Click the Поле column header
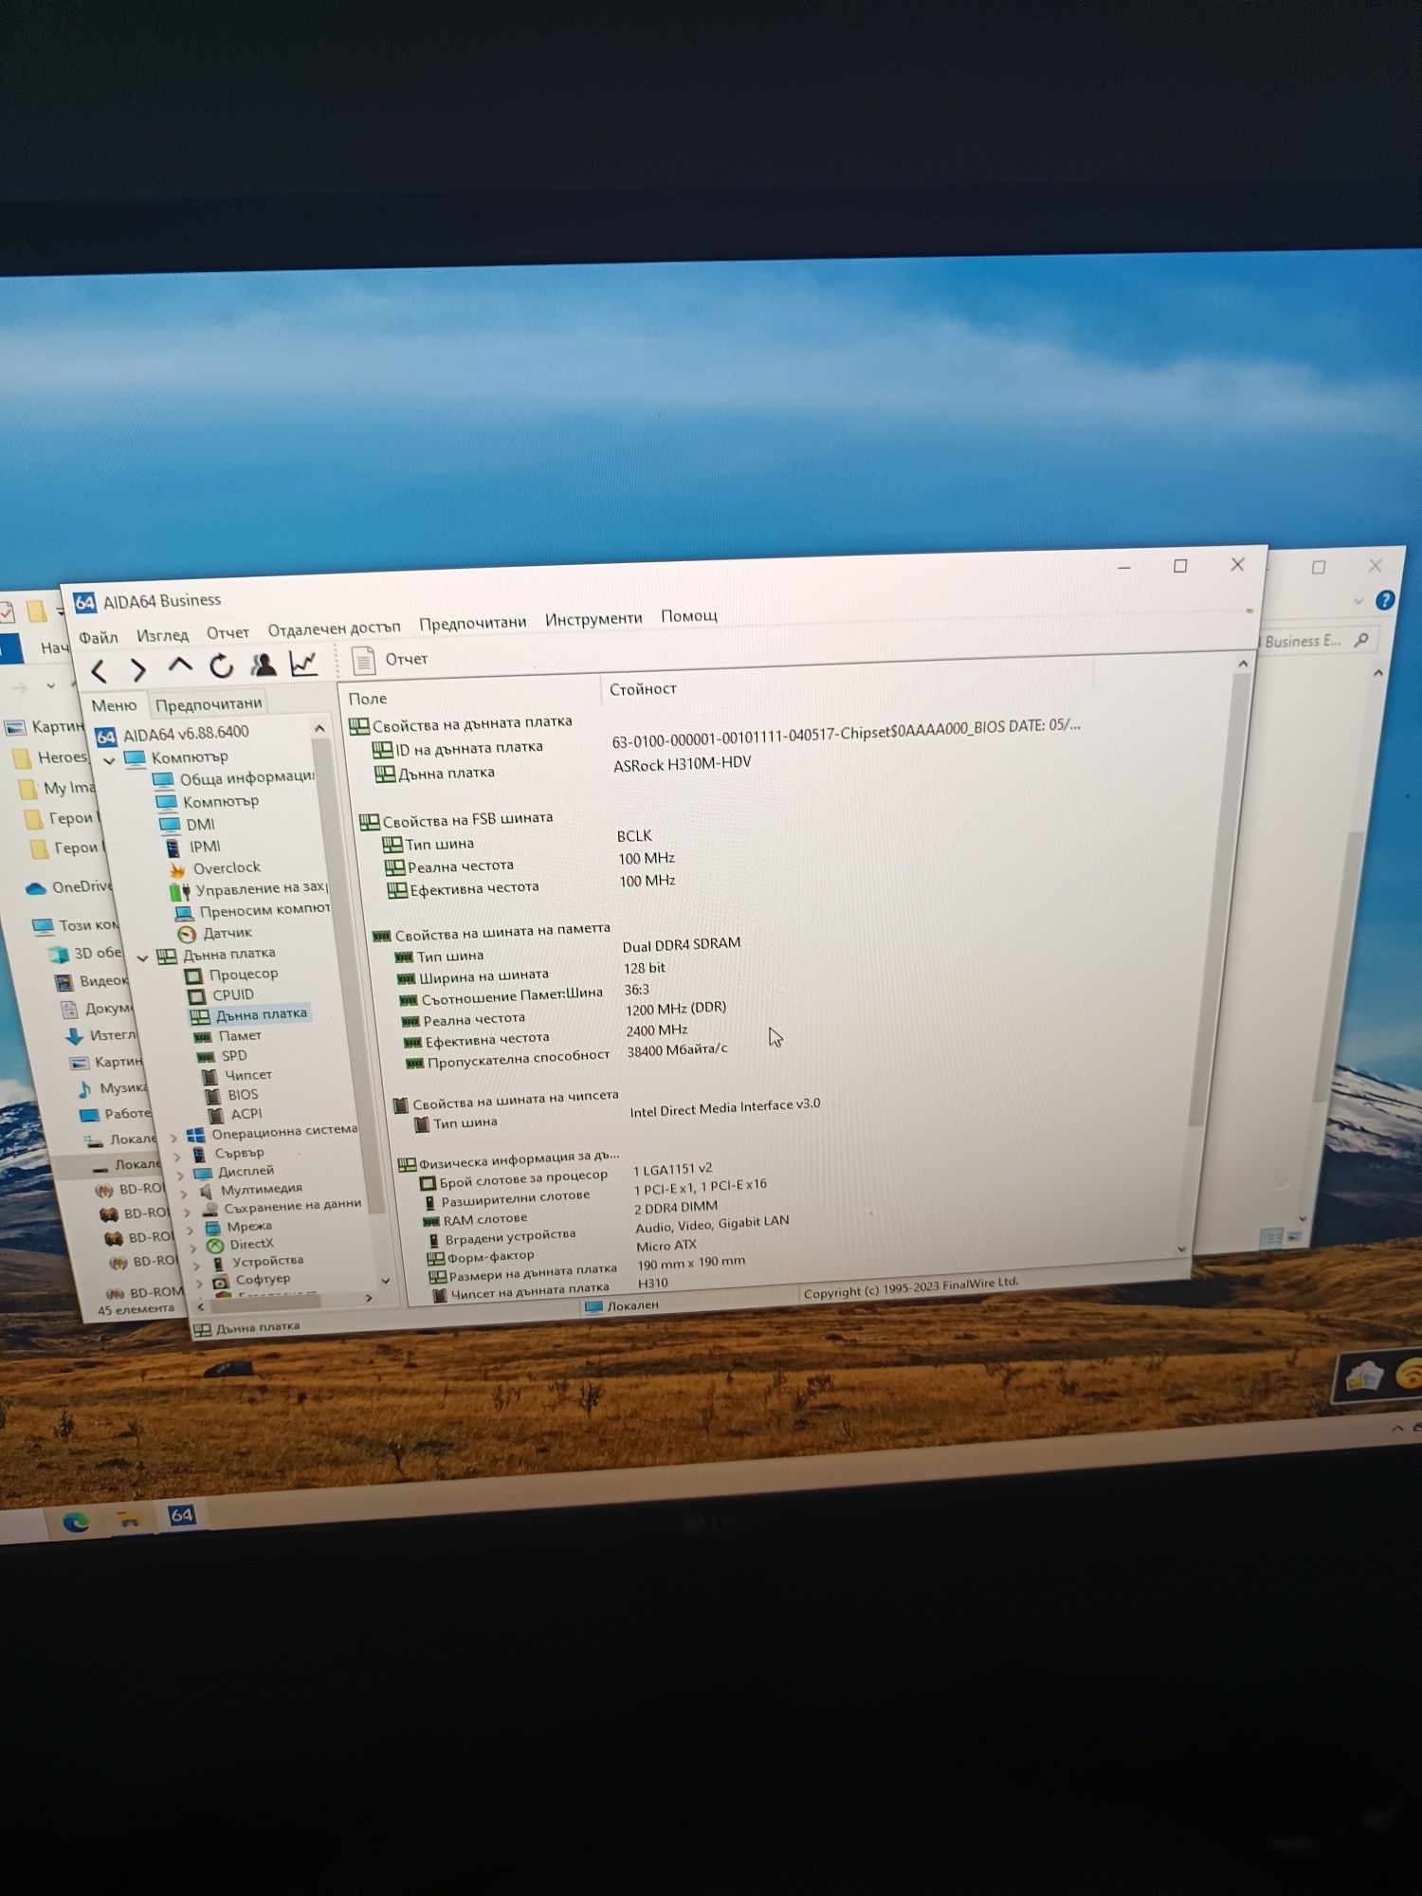 click(x=368, y=699)
